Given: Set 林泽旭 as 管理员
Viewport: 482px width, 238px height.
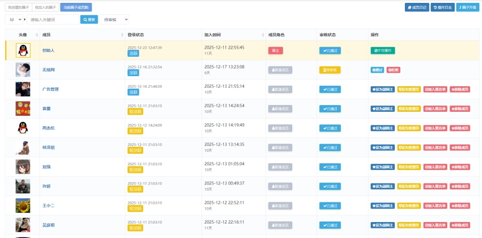Looking at the screenshot, I should point(409,147).
